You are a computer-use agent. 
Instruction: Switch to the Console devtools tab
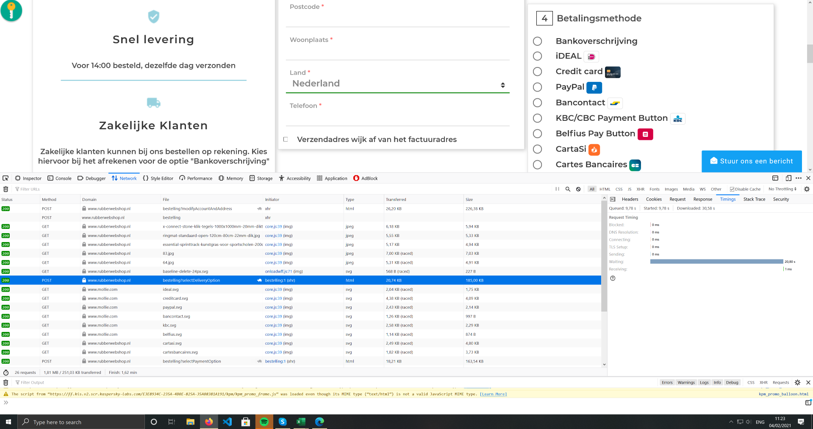tap(59, 178)
